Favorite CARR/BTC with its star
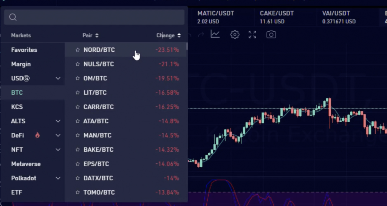Image resolution: width=387 pixels, height=206 pixels. pos(77,107)
